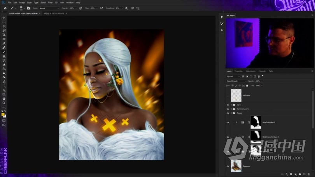Click the symmetry paint options butterfly icon
The height and width of the screenshot is (177, 315).
pyautogui.click(x=138, y=8)
